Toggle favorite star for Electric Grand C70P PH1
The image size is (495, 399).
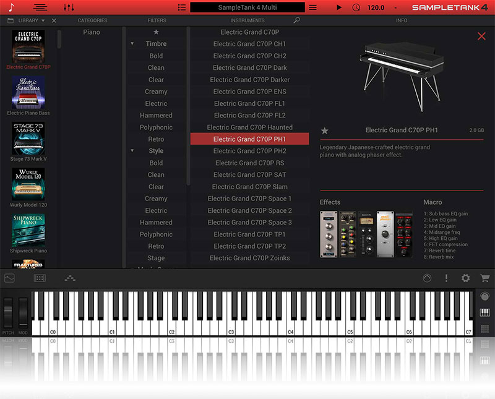[325, 131]
